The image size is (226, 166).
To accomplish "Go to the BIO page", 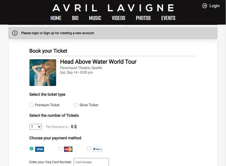I will coord(75,18).
